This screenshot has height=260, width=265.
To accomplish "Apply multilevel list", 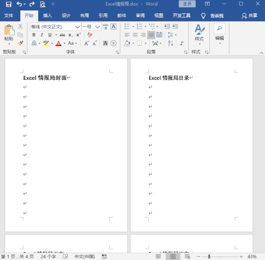I will tap(152, 26).
